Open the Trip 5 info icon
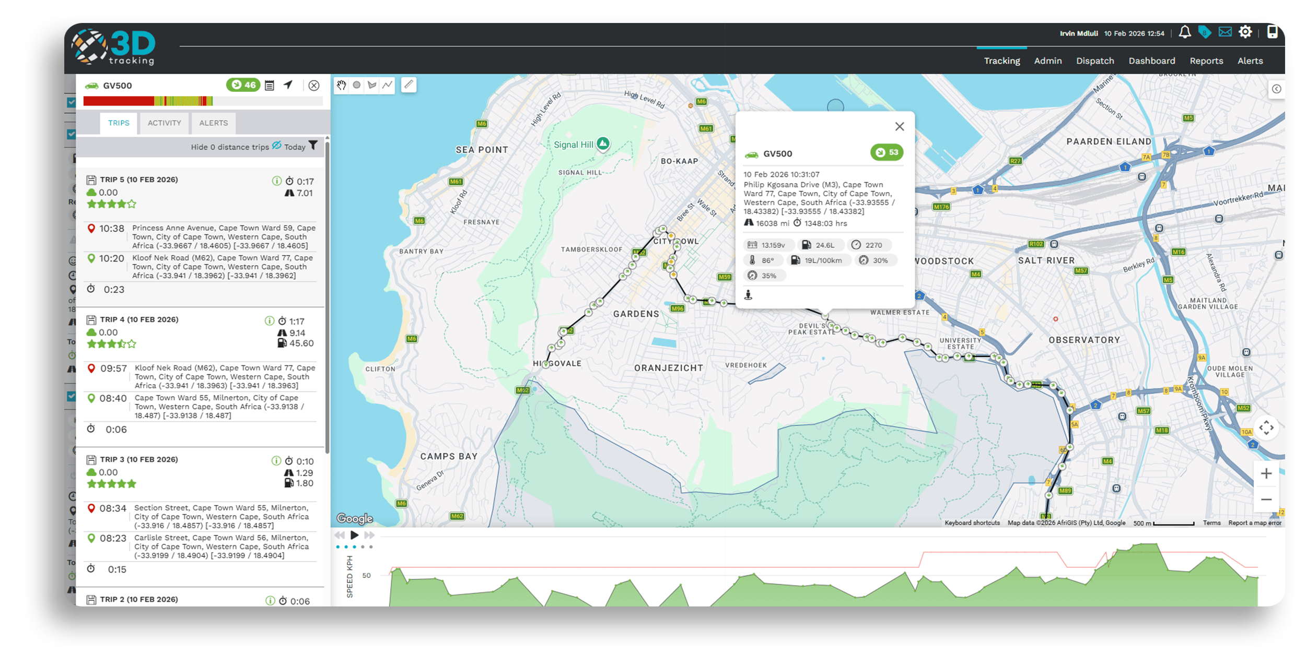The image size is (1306, 667). pyautogui.click(x=276, y=181)
